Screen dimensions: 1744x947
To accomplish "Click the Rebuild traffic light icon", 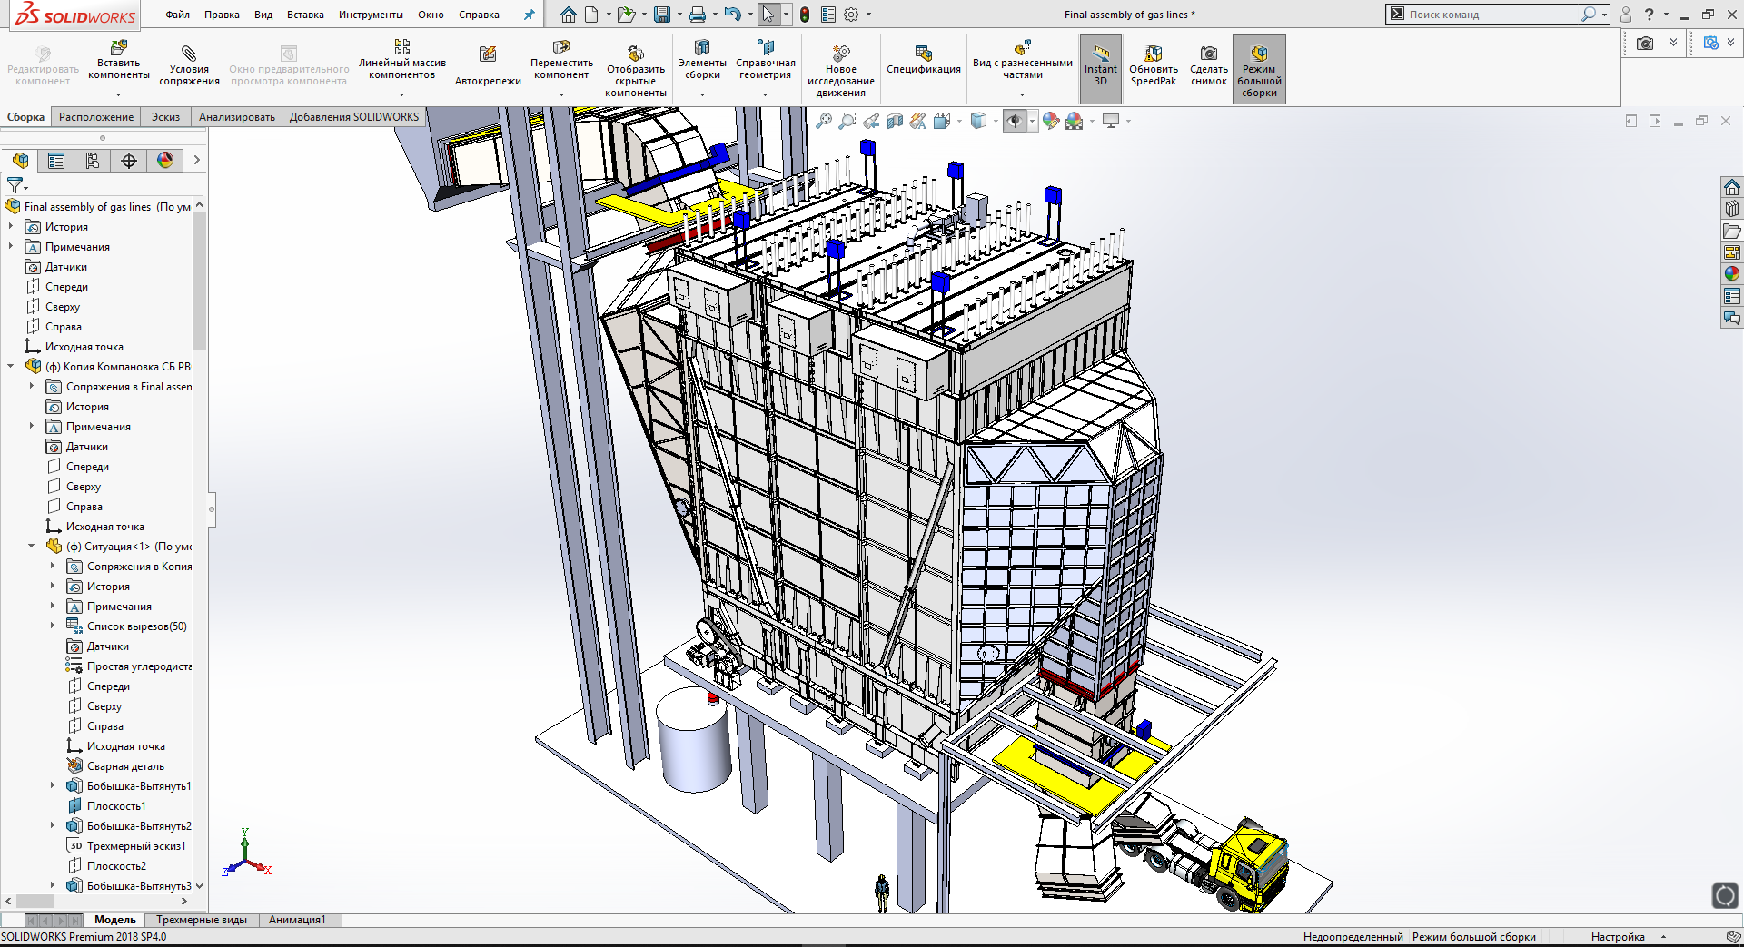I will click(x=805, y=15).
